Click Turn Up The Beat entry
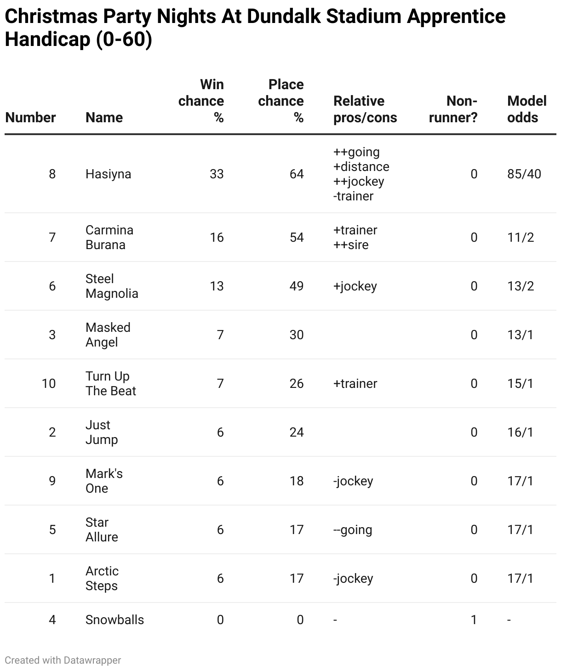The height and width of the screenshot is (671, 561). click(x=111, y=383)
